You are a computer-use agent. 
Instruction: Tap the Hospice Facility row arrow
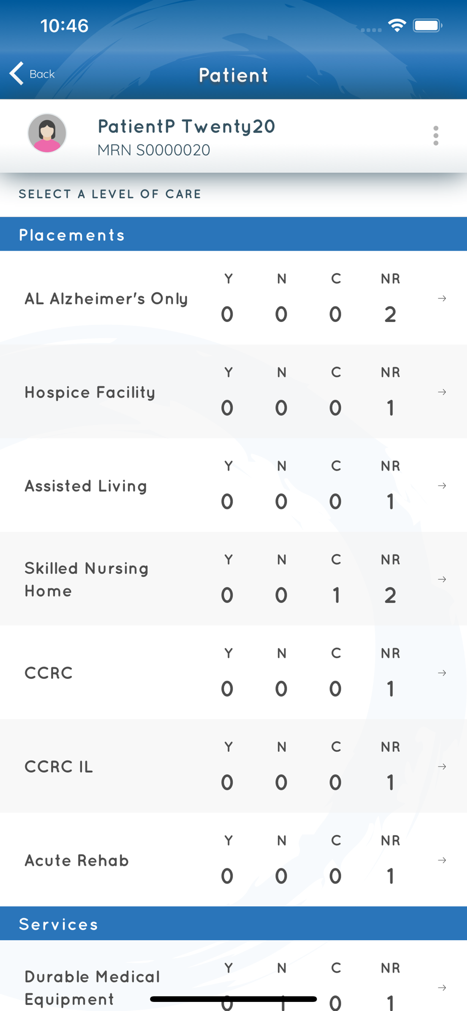pos(442,392)
